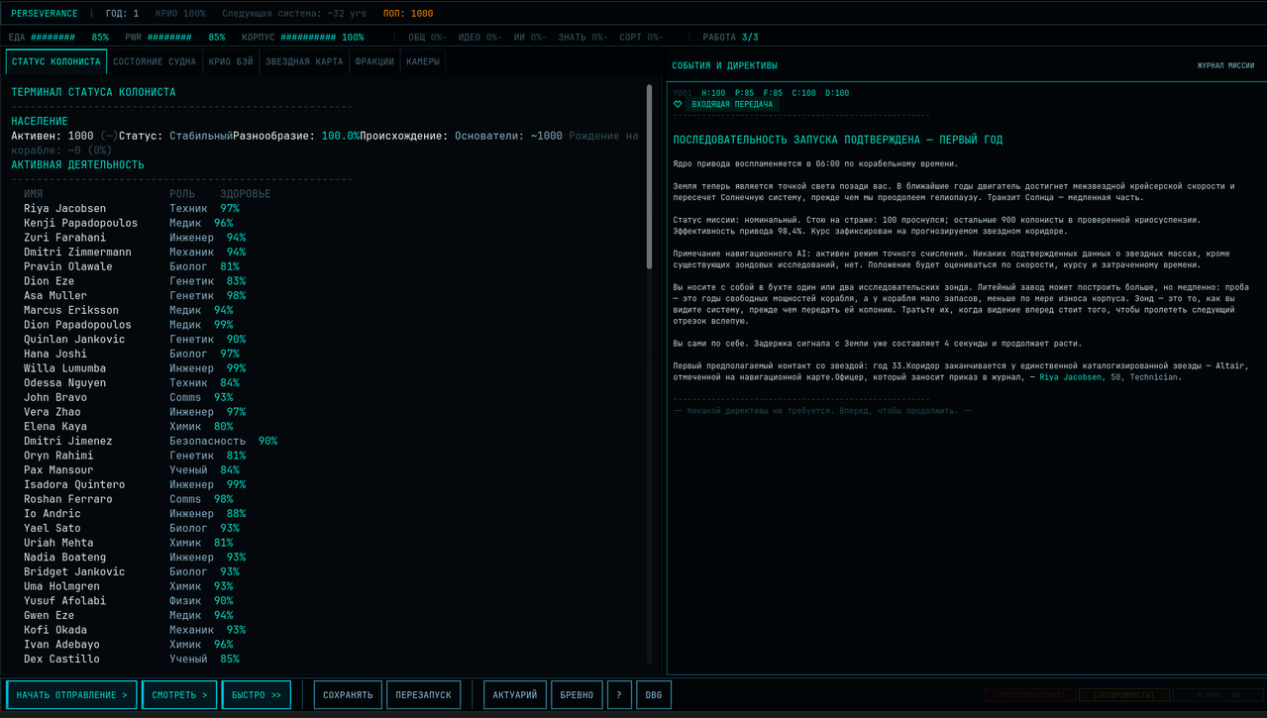Click the КРИО 100% status
1267x718 pixels.
pyautogui.click(x=181, y=14)
